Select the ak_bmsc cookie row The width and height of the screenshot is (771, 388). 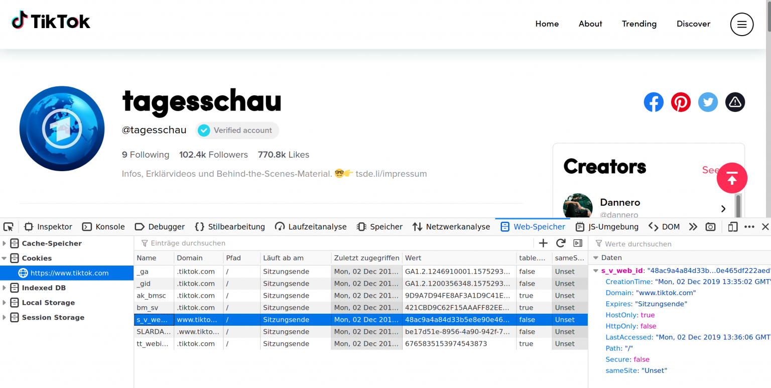pos(361,296)
